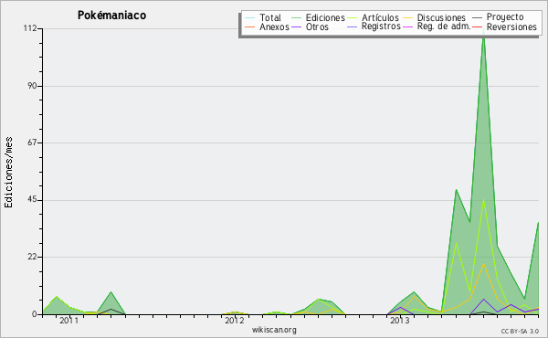The height and width of the screenshot is (338, 548).
Task: Click the 2012 x-axis label
Action: click(x=235, y=321)
